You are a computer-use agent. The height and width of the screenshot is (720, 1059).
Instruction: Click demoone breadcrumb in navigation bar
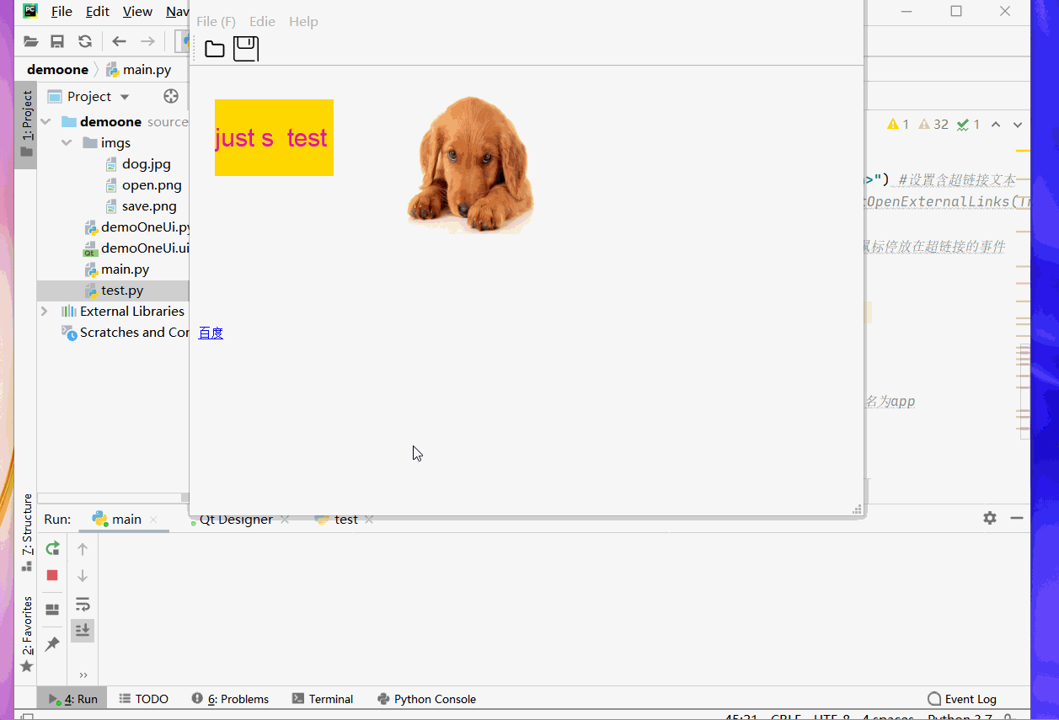57,70
